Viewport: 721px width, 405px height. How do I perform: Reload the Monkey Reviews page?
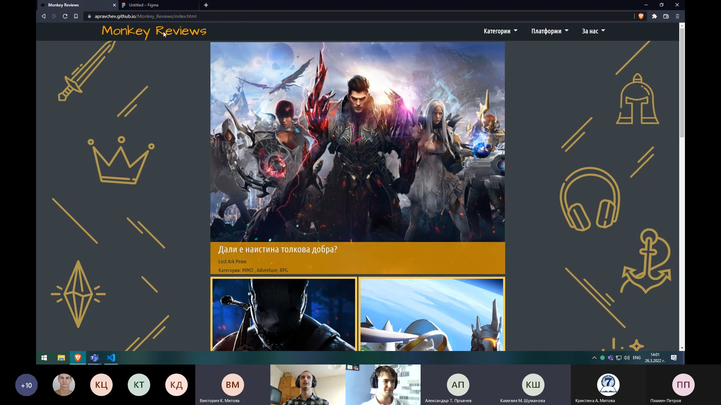coord(65,16)
